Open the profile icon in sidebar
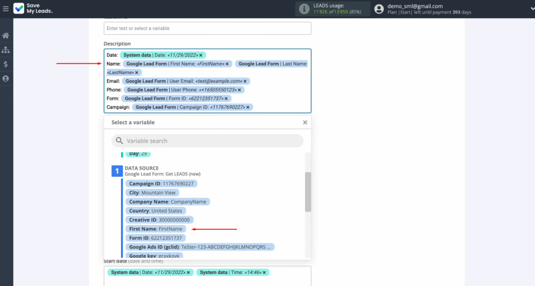 [6, 79]
